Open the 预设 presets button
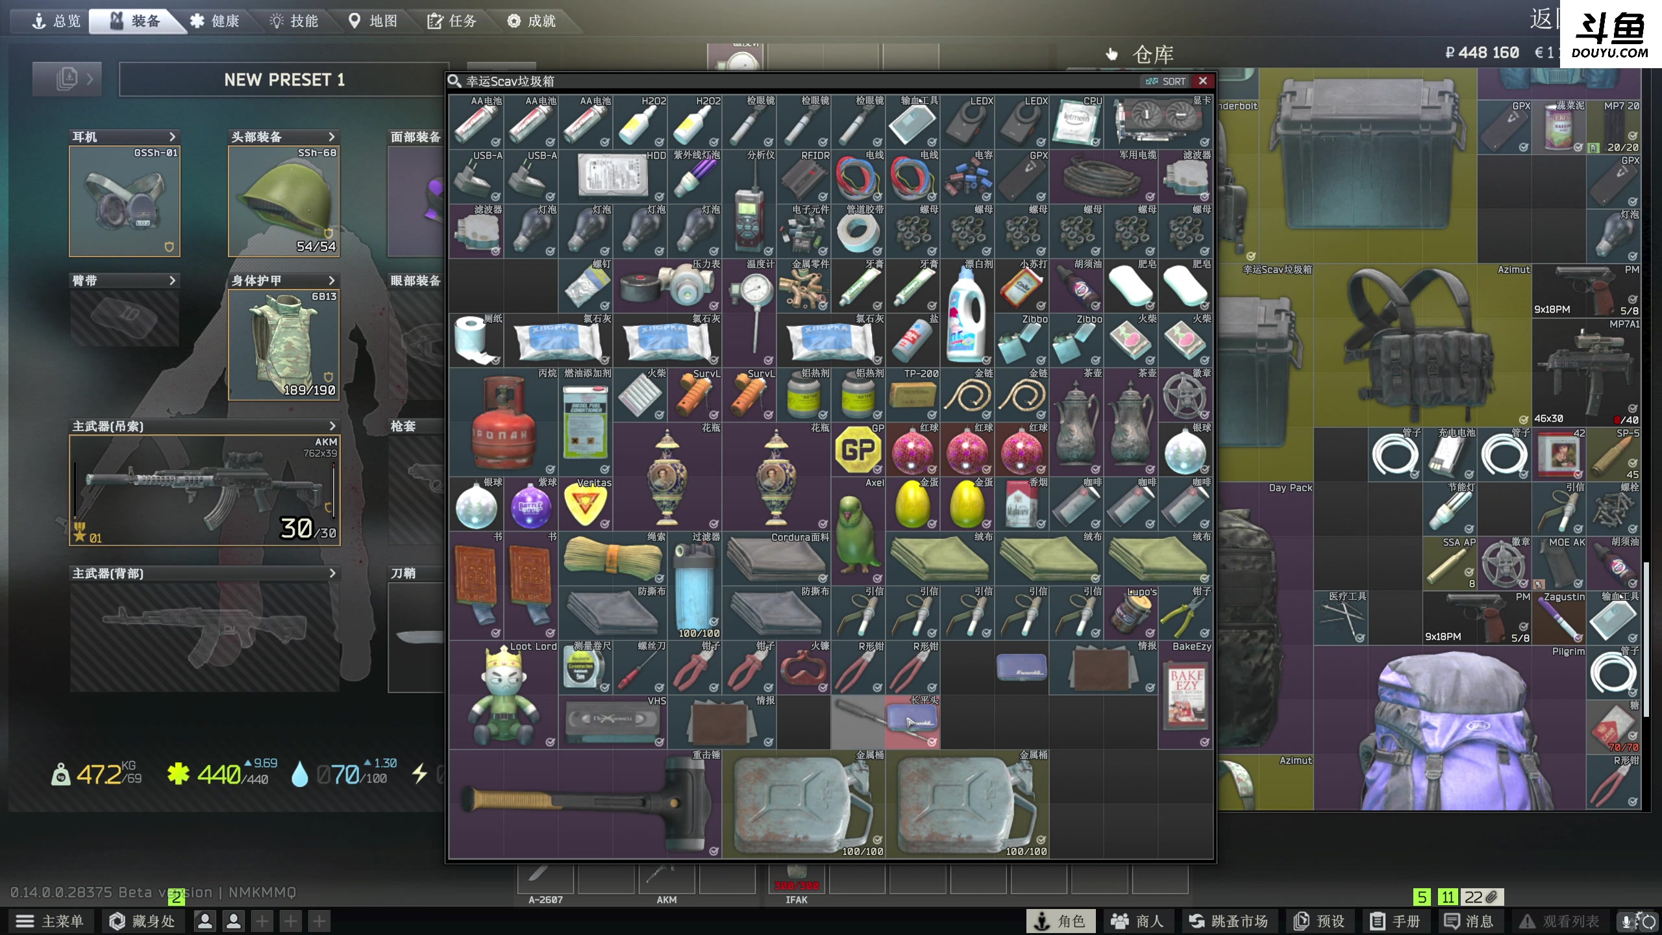The image size is (1662, 935). (1320, 921)
